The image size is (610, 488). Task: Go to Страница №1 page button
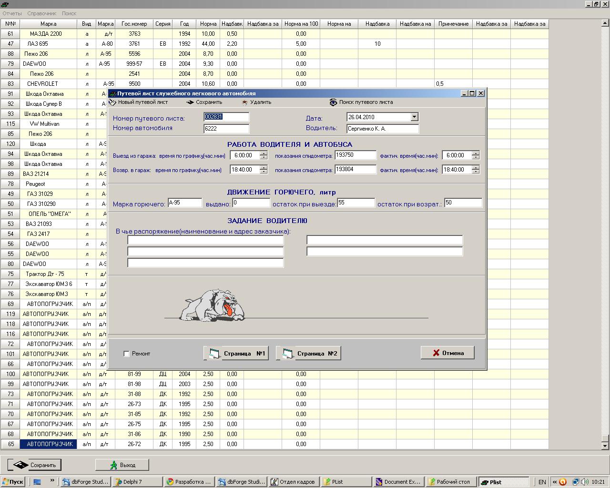236,353
